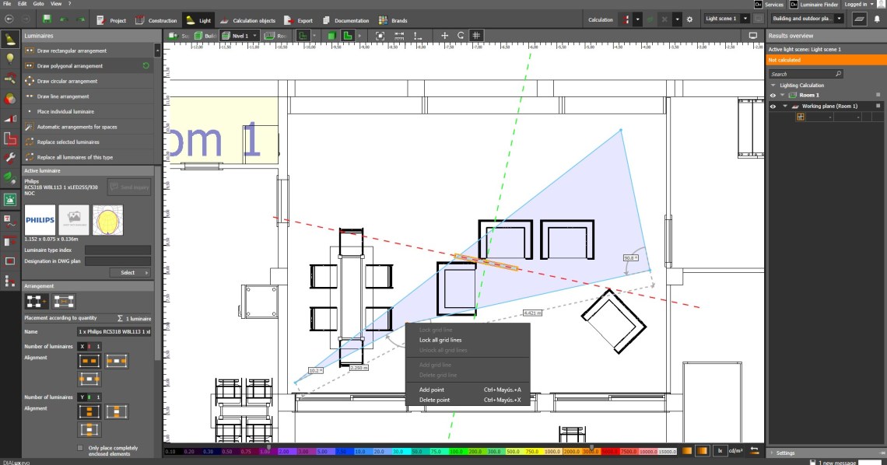Open the calculation settings gear
Image resolution: width=887 pixels, height=465 pixels.
pos(689,19)
